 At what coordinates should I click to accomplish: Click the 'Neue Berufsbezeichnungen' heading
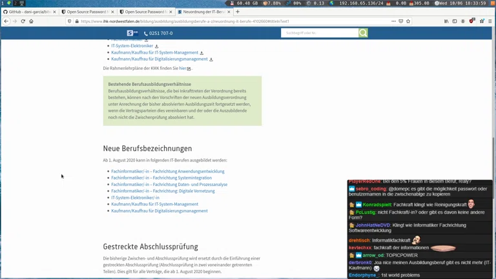[x=147, y=149]
